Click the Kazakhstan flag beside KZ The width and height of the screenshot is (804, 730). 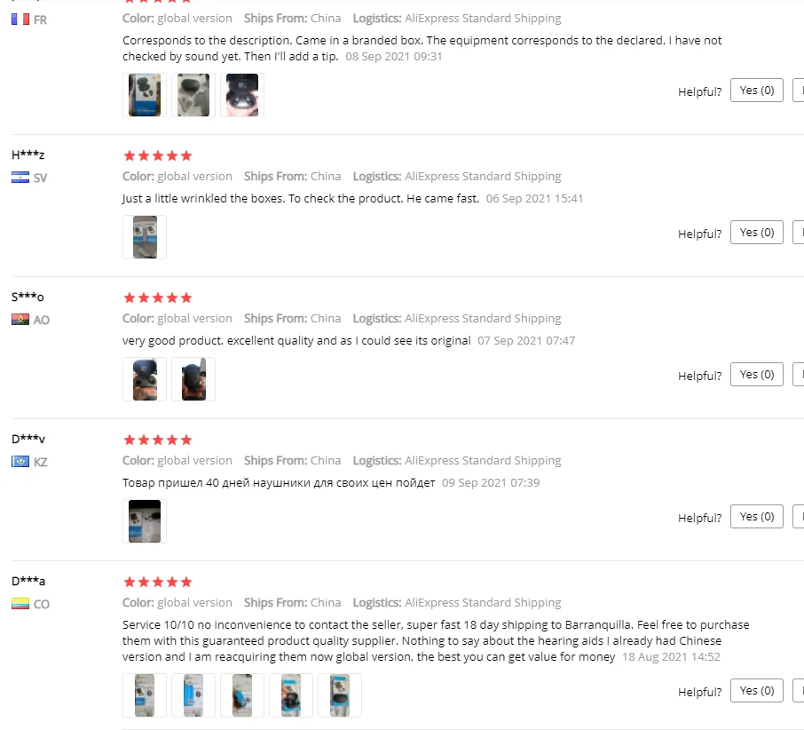pyautogui.click(x=20, y=462)
